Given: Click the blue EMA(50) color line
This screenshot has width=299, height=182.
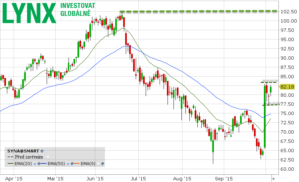Looking at the screenshot, I should 44,164.
